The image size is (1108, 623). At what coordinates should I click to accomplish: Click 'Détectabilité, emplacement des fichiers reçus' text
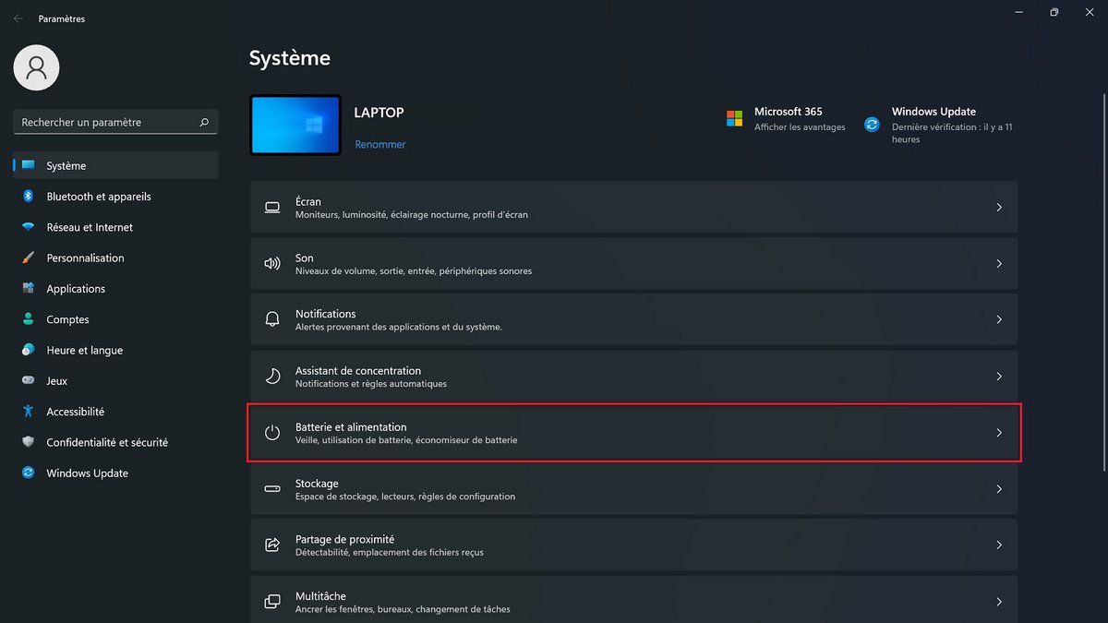390,553
